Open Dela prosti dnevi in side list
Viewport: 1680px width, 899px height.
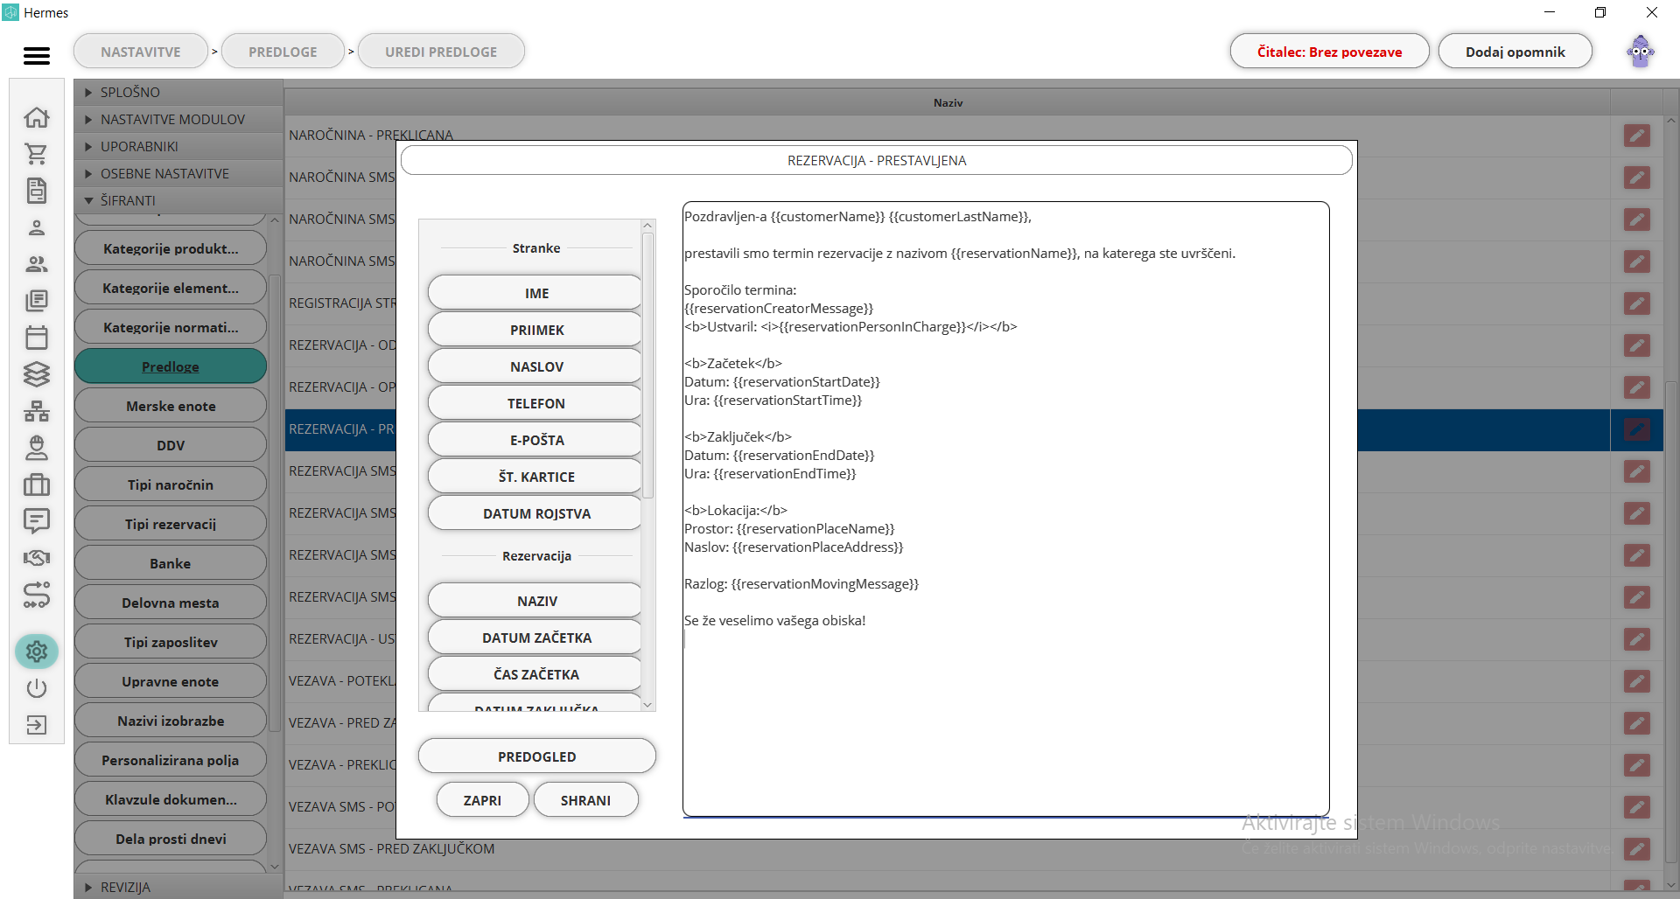[171, 839]
